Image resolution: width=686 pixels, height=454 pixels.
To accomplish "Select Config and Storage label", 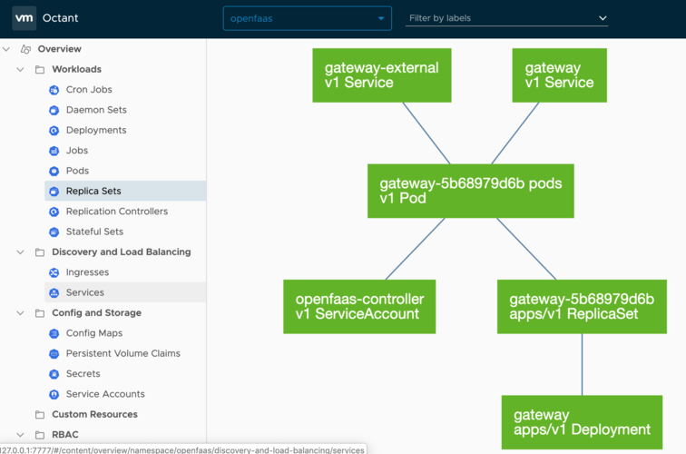I will tap(96, 313).
